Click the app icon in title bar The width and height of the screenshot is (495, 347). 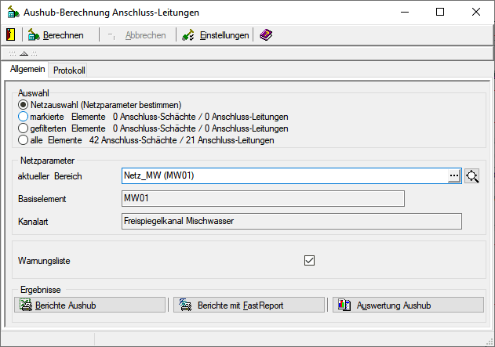[13, 13]
